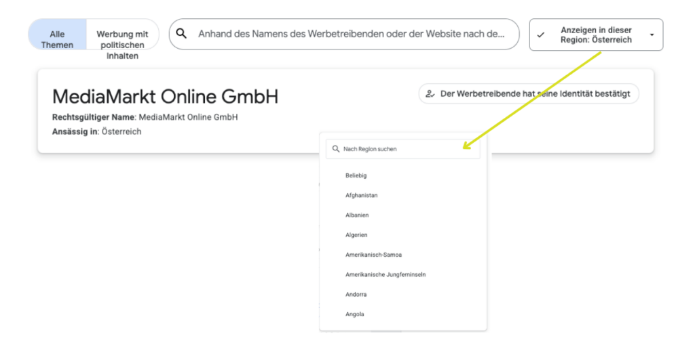
Task: Click the Ansässig in: Österreich text
Action: coord(96,131)
